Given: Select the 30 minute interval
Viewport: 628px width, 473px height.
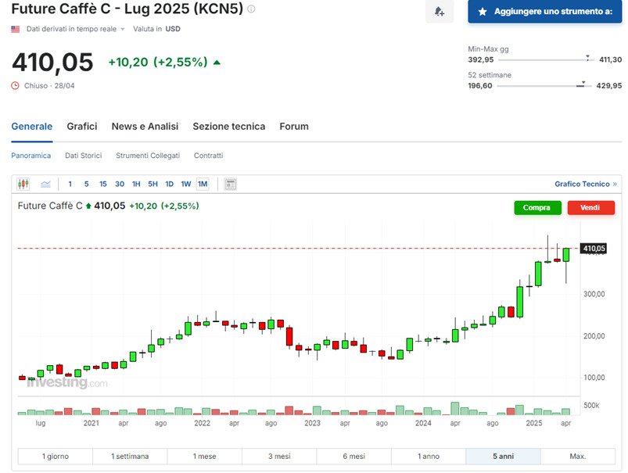Looking at the screenshot, I should (x=120, y=185).
